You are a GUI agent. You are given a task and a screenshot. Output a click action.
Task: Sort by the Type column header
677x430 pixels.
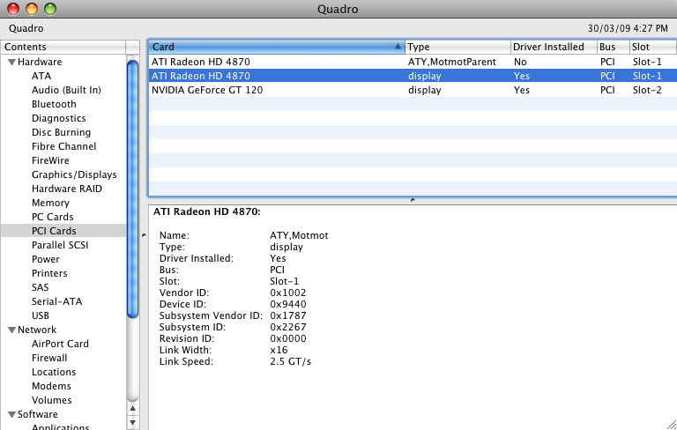(x=458, y=47)
